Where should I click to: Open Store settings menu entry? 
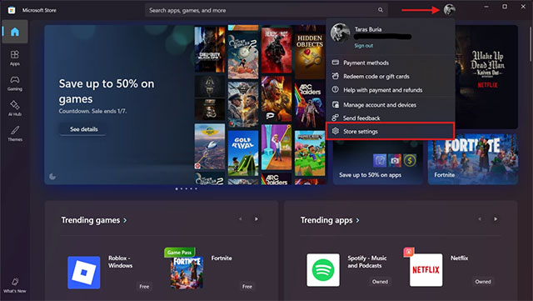tap(391, 131)
